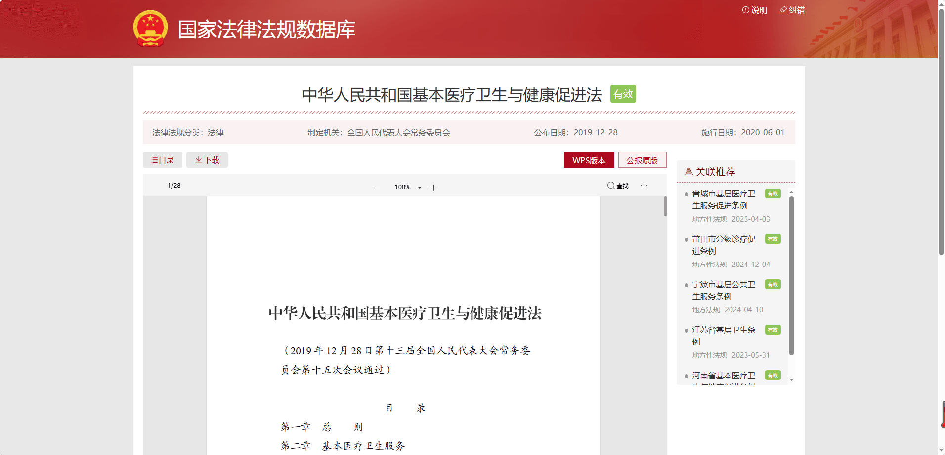Click the 国家法律法规数据库 site title

tap(266, 30)
